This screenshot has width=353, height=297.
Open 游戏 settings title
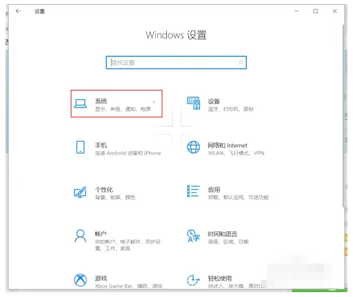pyautogui.click(x=101, y=278)
